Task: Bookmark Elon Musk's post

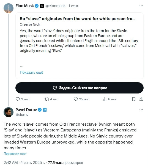Action: click(134, 99)
